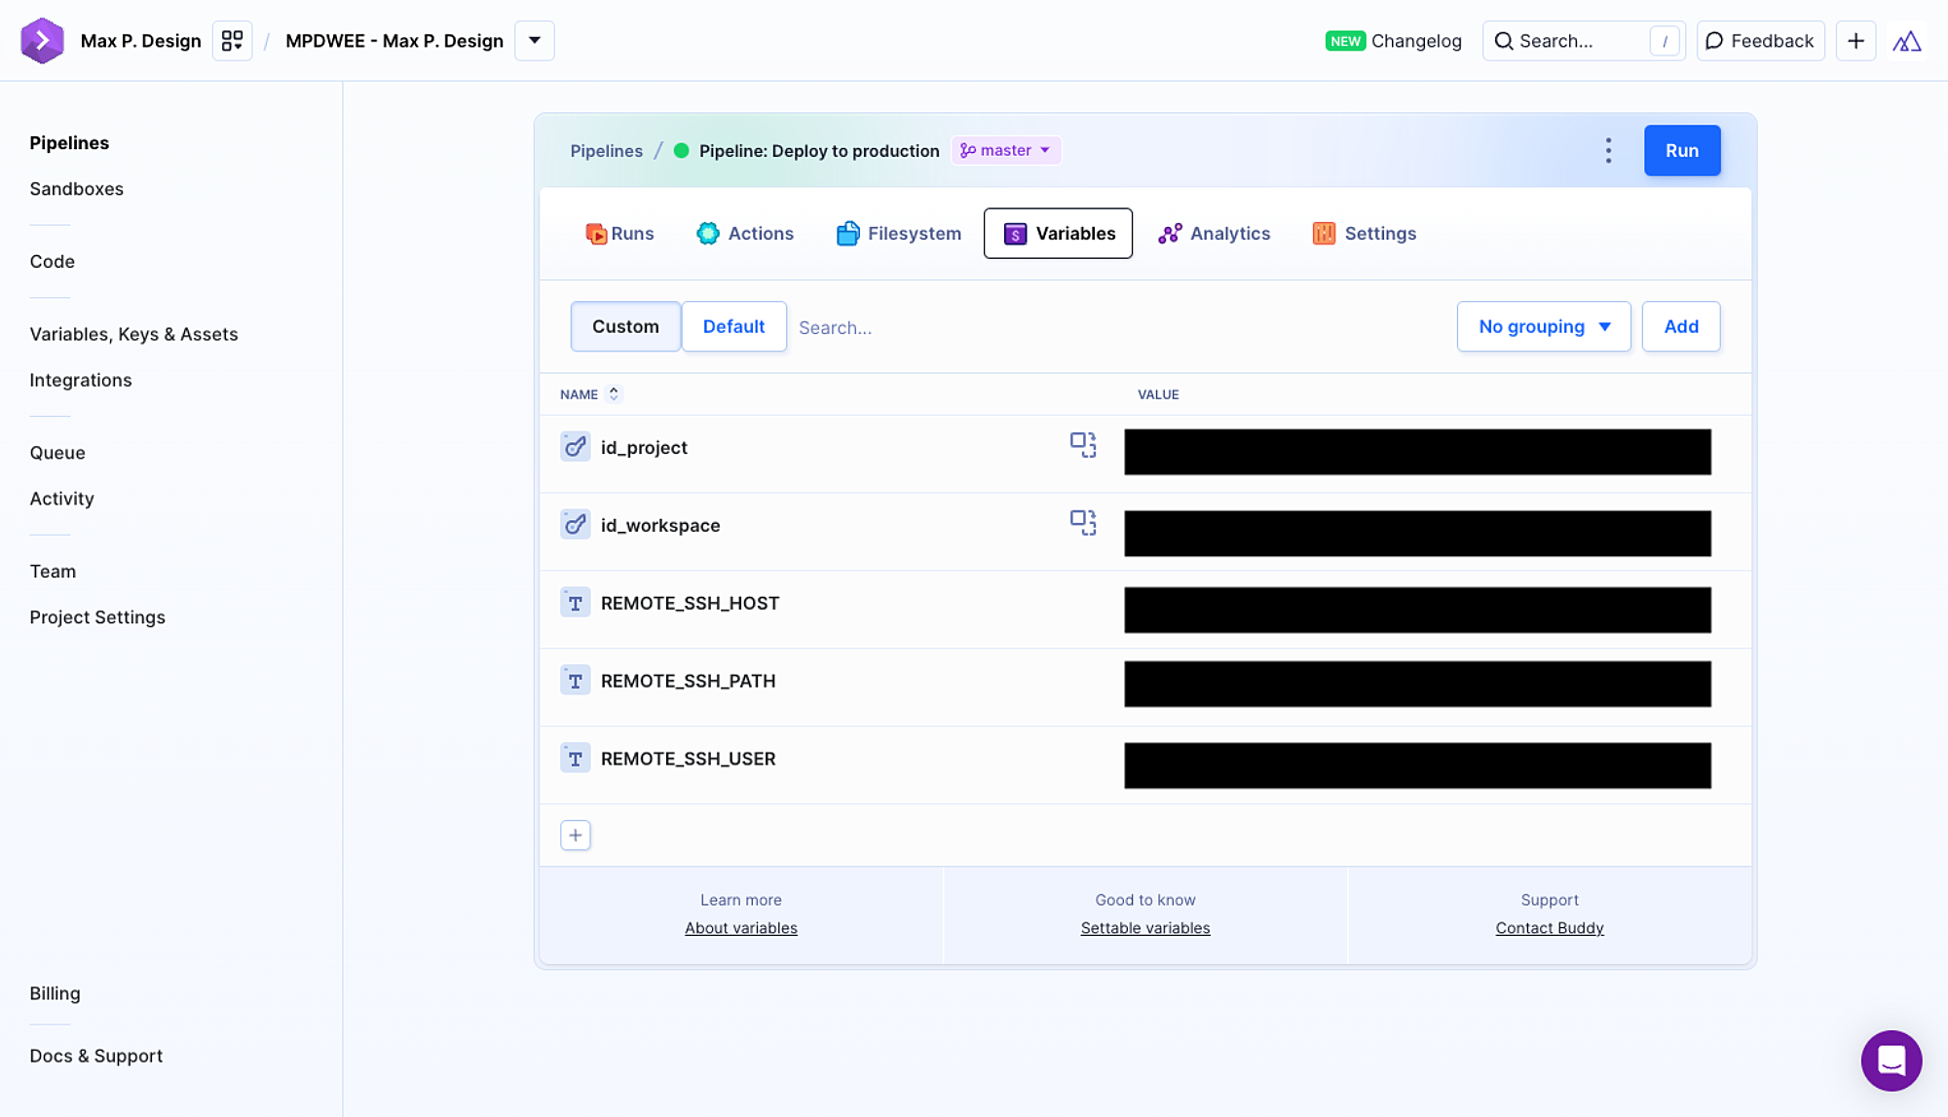The image size is (1948, 1117).
Task: Open Sandboxes in sidebar
Action: 76,188
